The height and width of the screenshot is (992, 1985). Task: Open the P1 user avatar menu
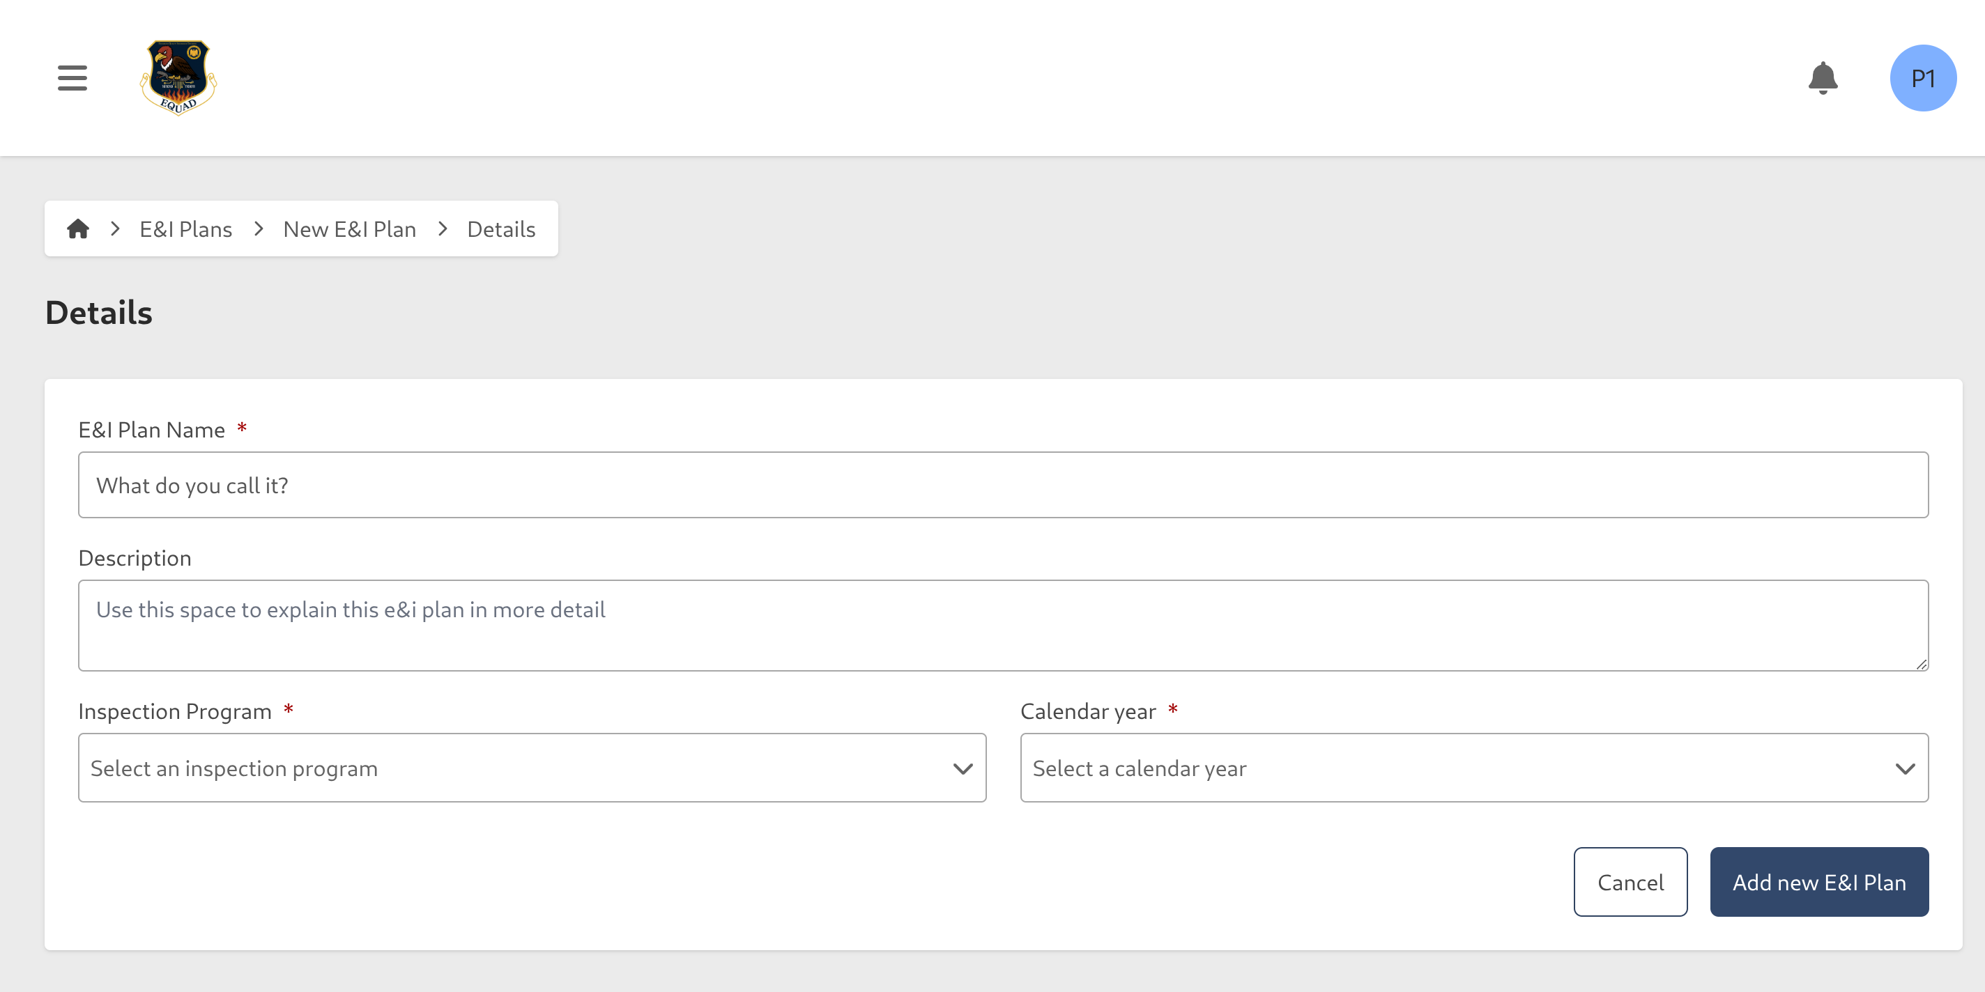1922,78
